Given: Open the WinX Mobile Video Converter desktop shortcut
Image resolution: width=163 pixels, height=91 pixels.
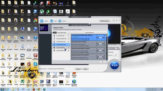Looking at the screenshot, I should tap(74, 83).
